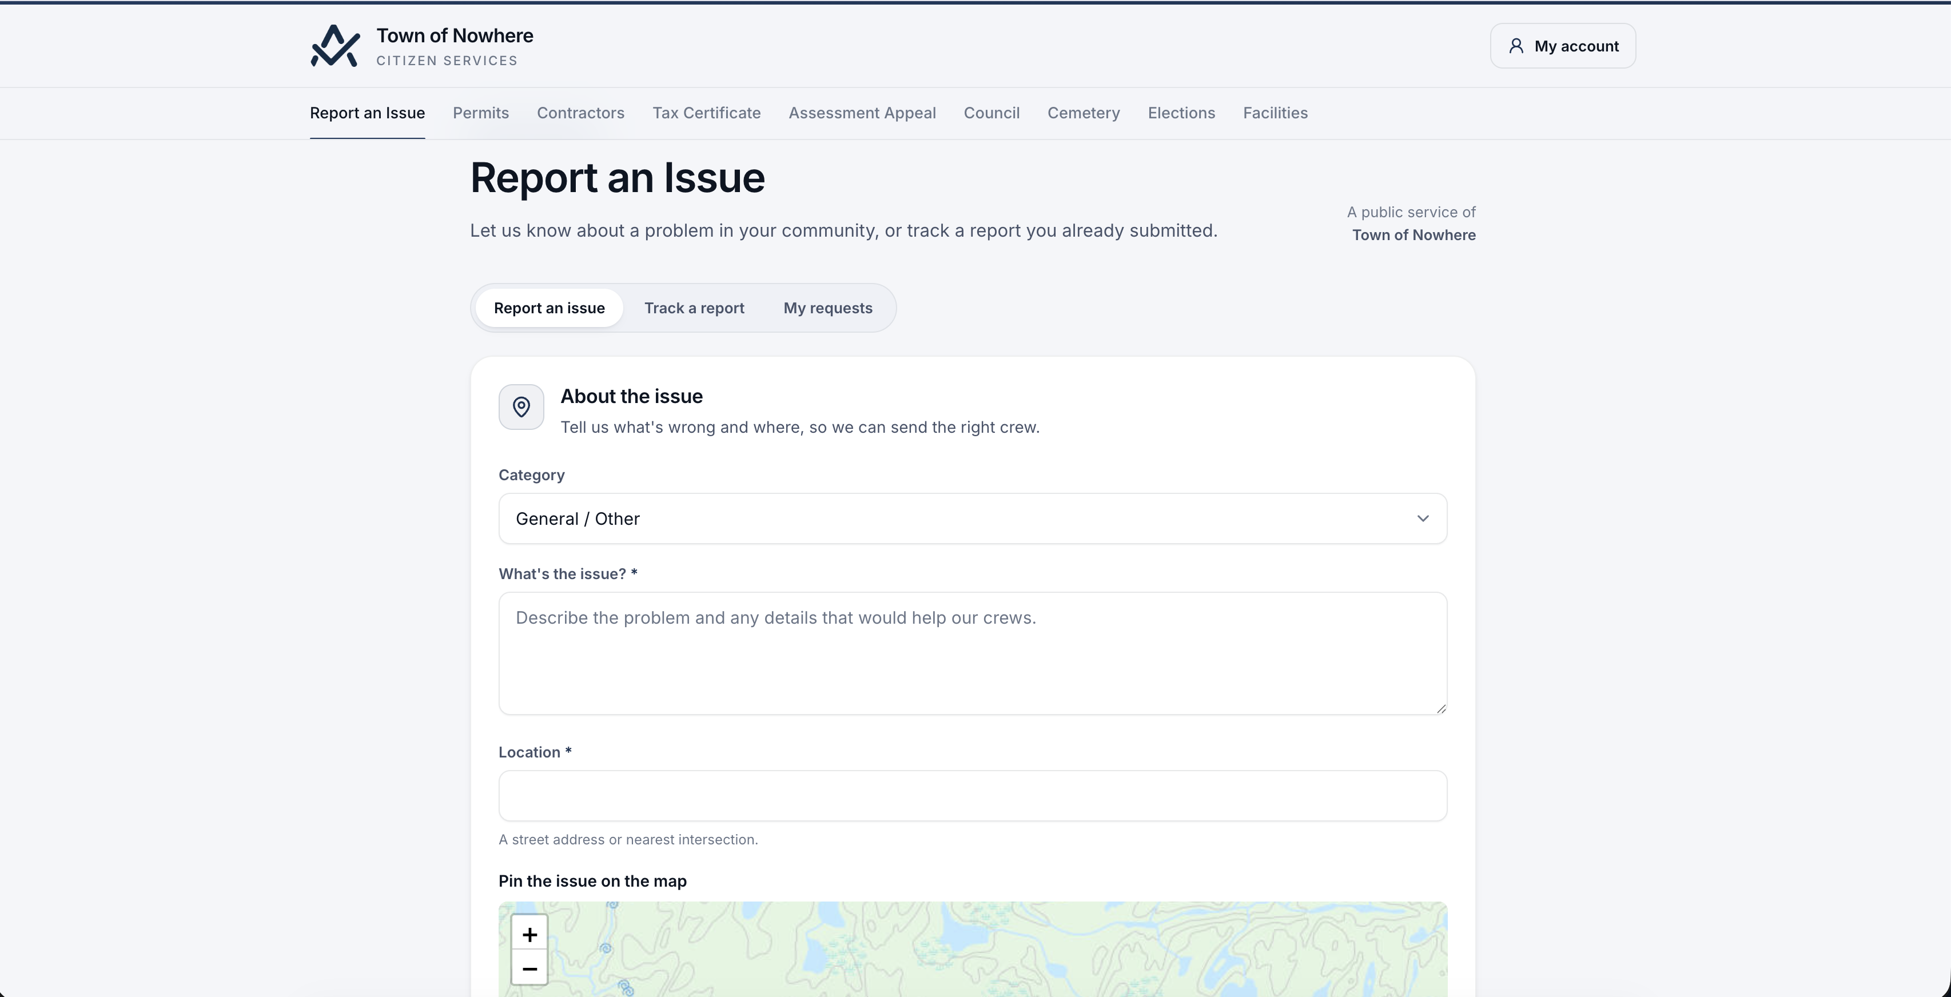This screenshot has height=997, width=1951.
Task: Click the location pin icon beside About the issue
Action: tap(521, 407)
